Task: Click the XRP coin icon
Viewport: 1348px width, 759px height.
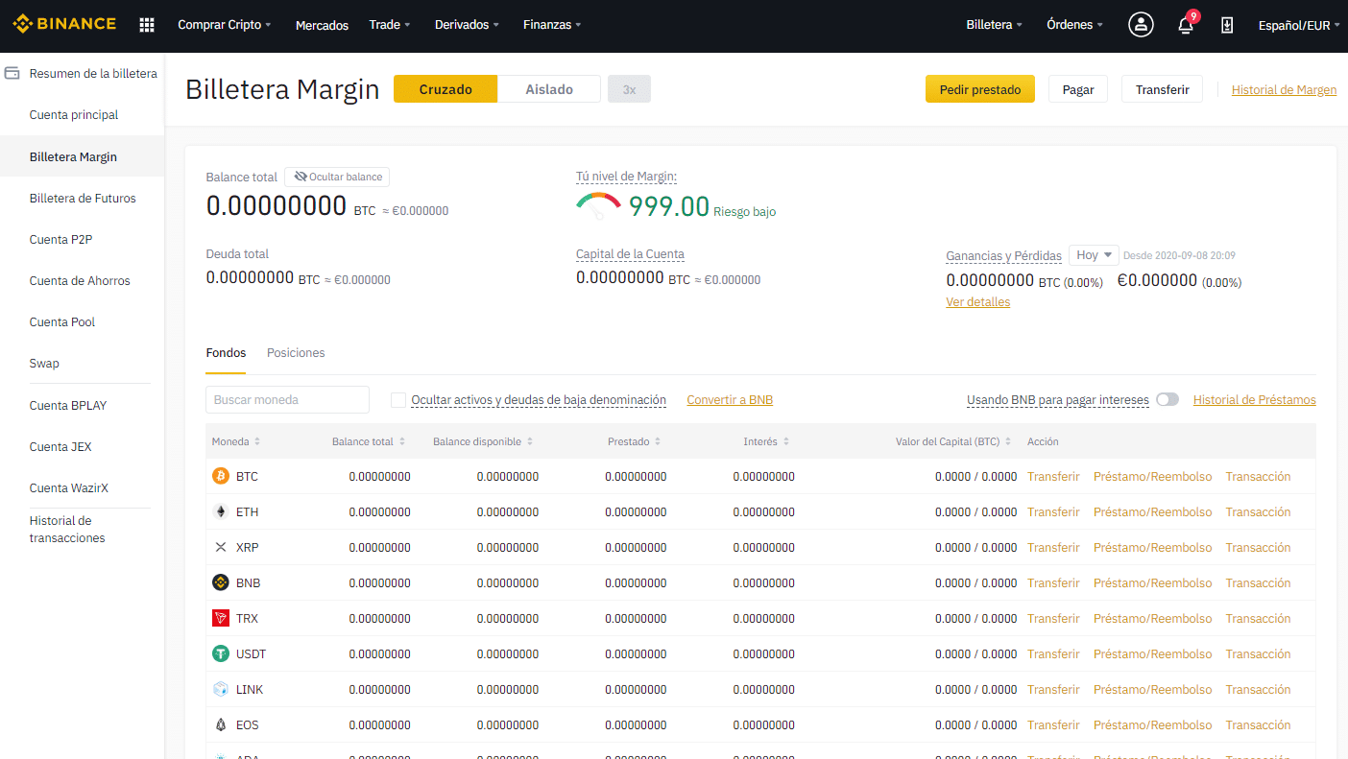Action: pyautogui.click(x=221, y=547)
